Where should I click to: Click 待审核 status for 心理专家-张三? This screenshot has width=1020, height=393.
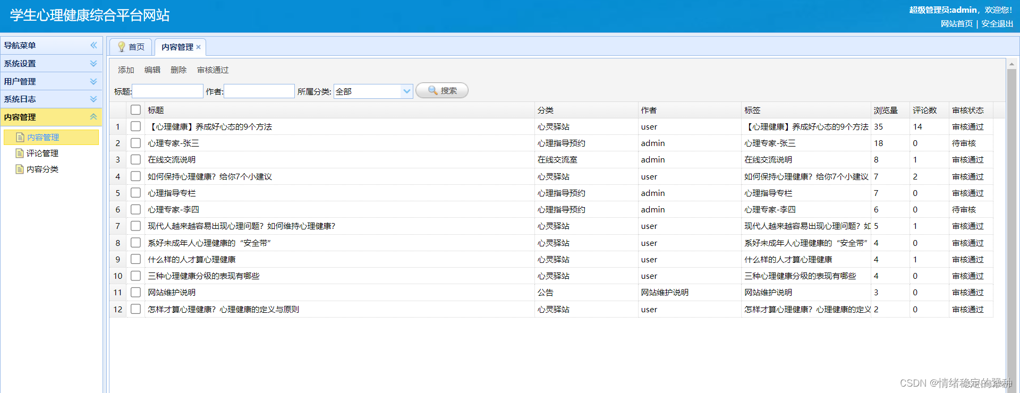point(964,143)
